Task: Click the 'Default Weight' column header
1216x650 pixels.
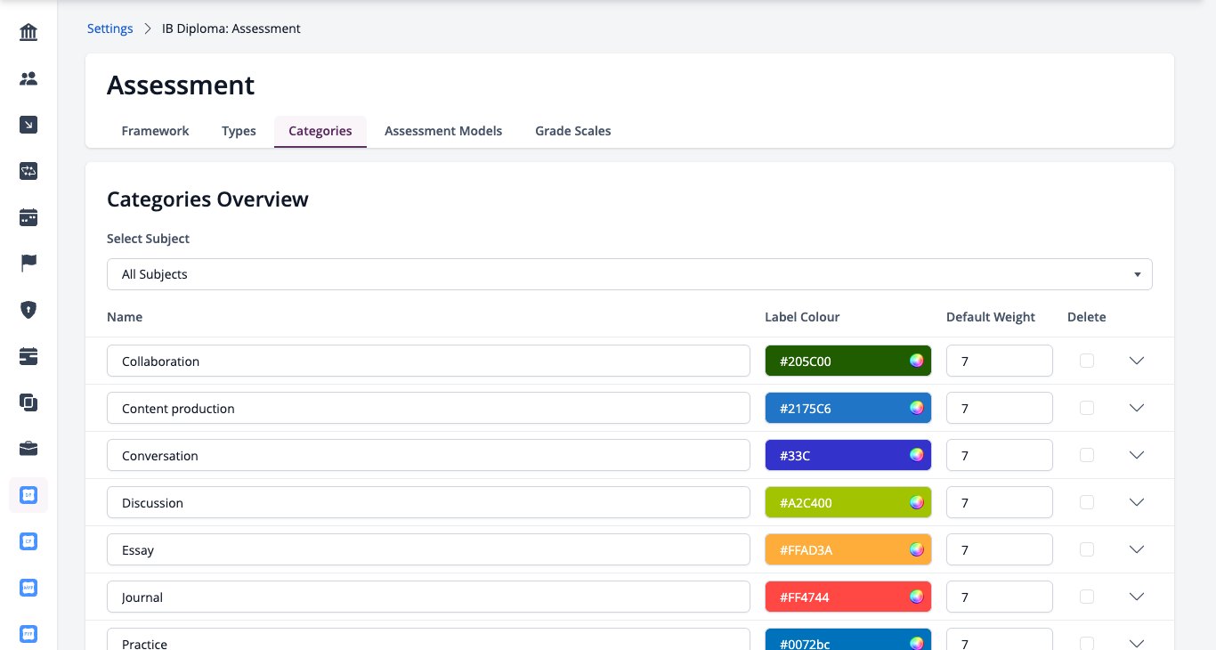Action: 991,317
